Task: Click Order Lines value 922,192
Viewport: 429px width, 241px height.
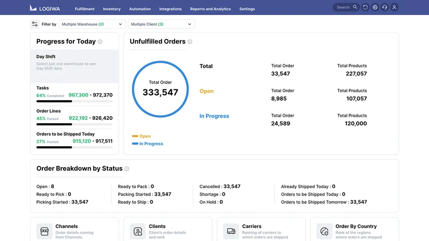Action: click(x=78, y=118)
